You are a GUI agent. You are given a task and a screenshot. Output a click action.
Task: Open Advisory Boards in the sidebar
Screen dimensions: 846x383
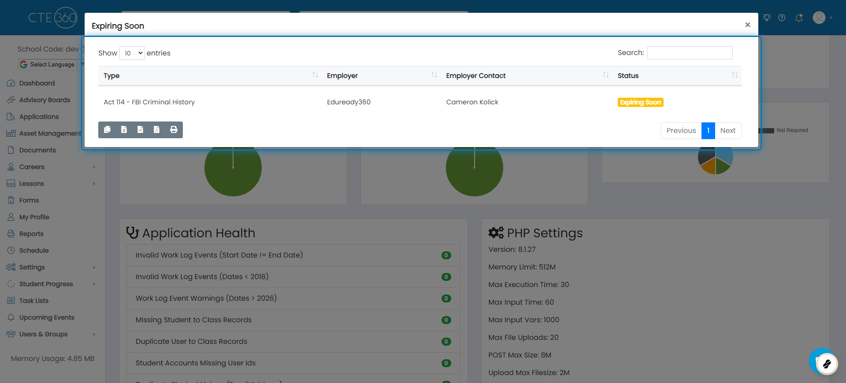click(x=45, y=100)
